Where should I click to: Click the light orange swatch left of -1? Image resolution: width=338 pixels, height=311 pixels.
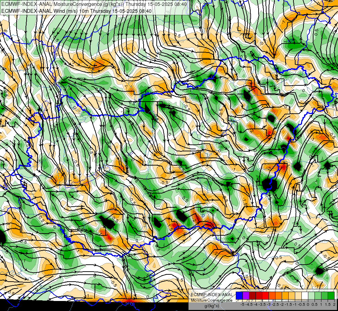(292, 295)
